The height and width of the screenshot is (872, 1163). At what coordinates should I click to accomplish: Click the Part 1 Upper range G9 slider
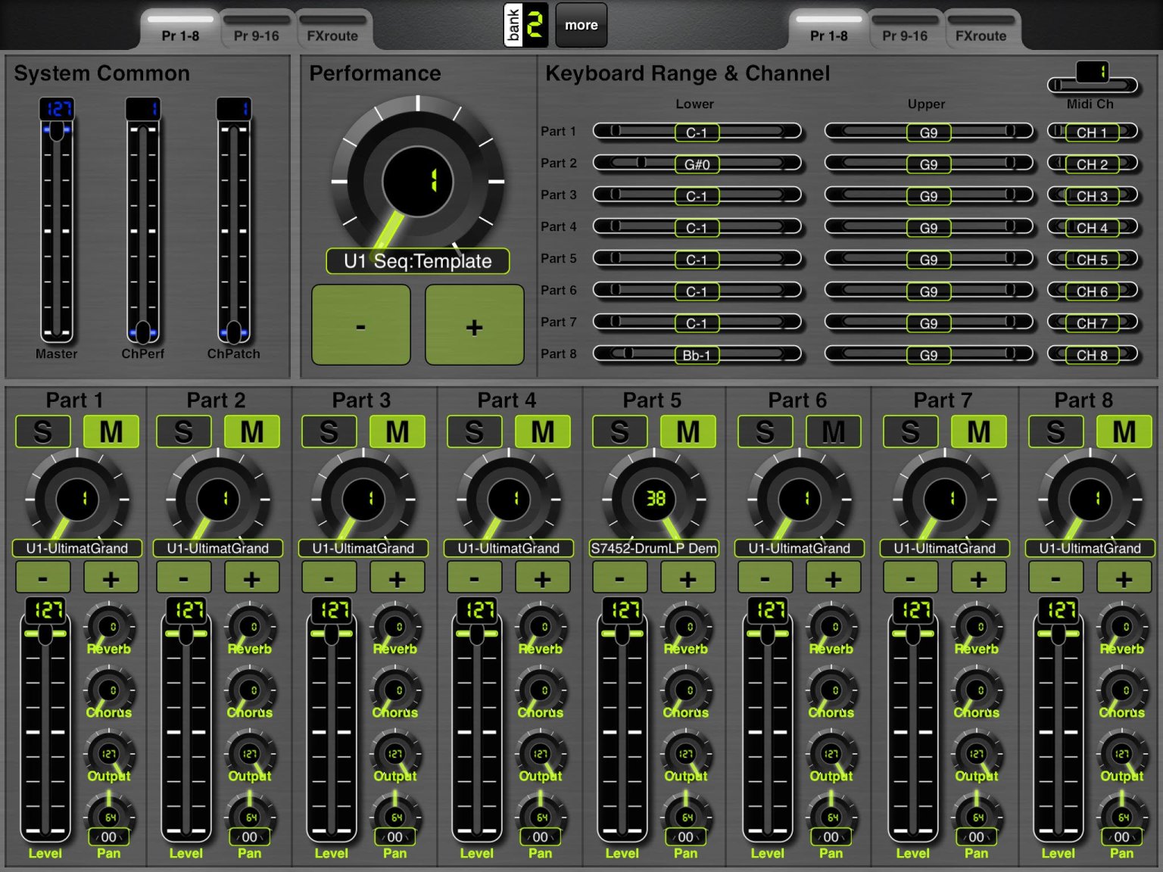click(x=929, y=132)
